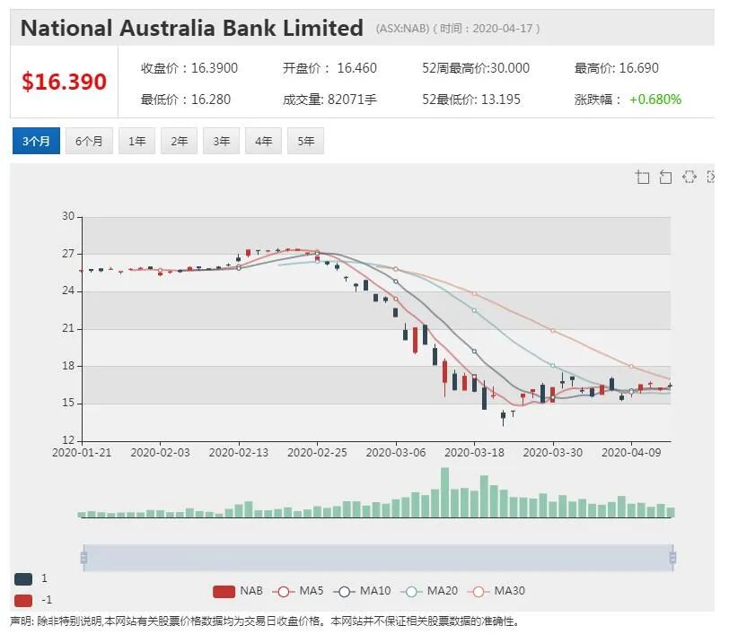This screenshot has height=634, width=729.
Task: Select the 3个月 time range tab
Action: click(x=36, y=141)
